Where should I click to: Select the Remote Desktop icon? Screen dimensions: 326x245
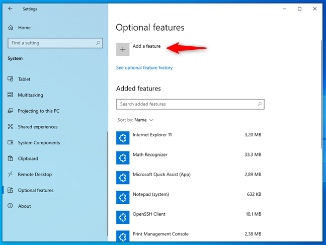pyautogui.click(x=11, y=174)
